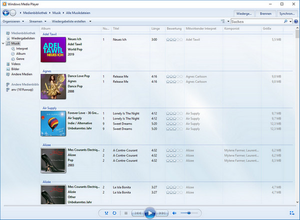
Task: Click Medienbibliothek in the breadcrumb
Action: click(35, 13)
